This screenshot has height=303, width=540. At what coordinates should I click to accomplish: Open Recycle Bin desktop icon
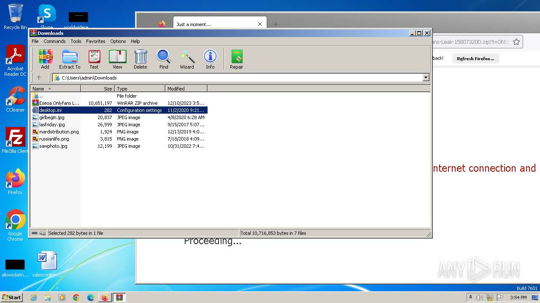tap(15, 17)
